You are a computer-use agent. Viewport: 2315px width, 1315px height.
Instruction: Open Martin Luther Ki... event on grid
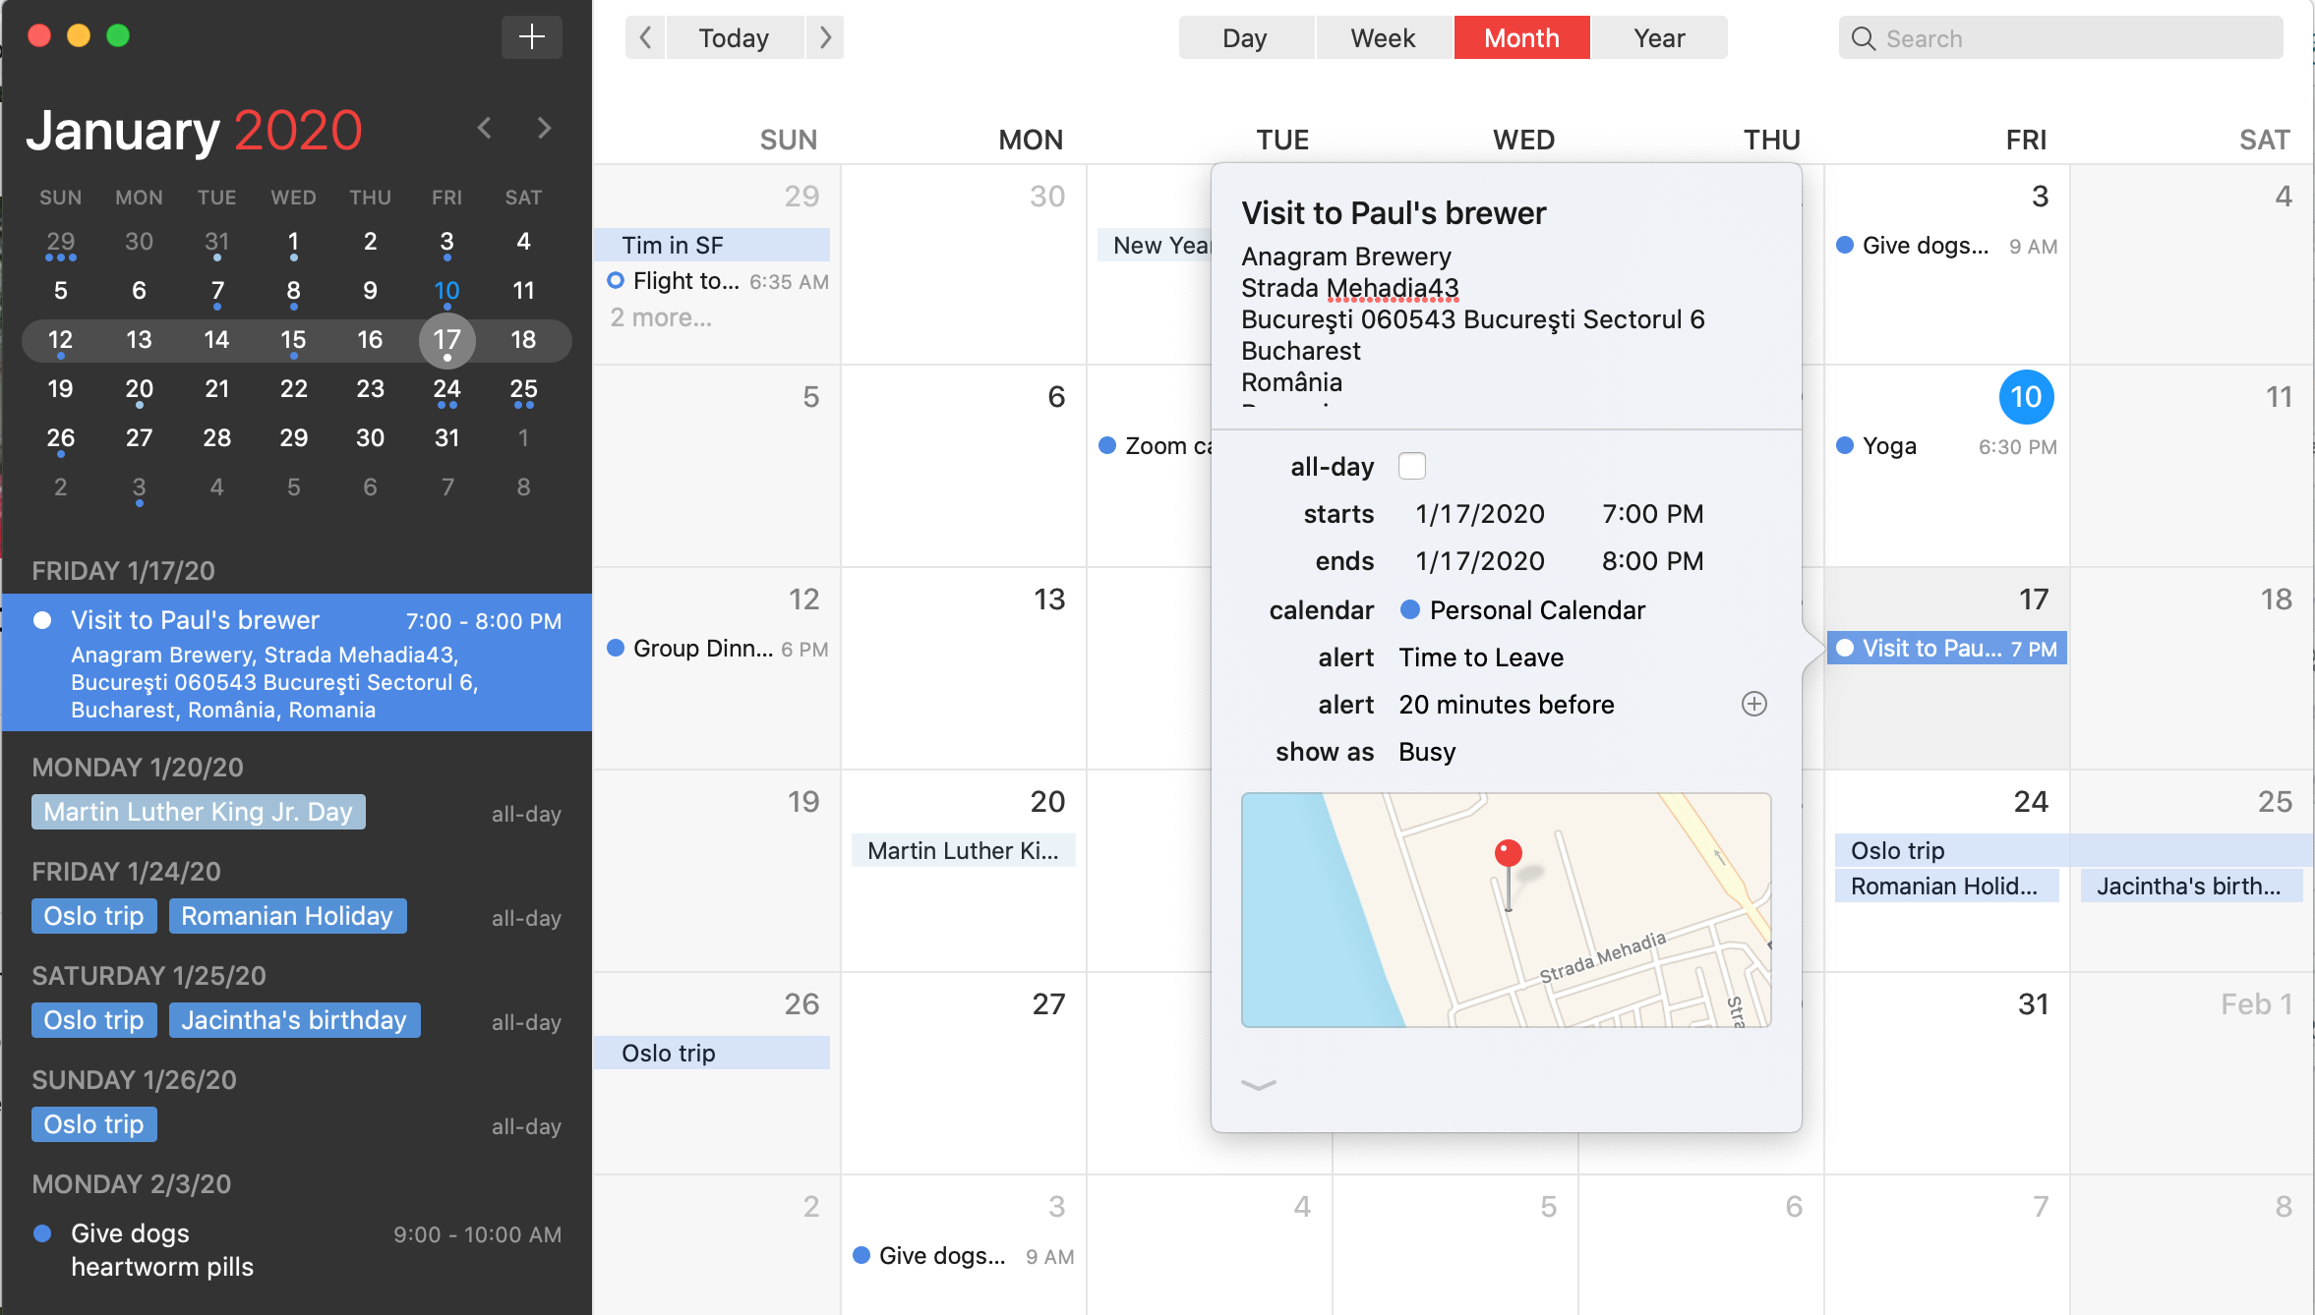(x=964, y=851)
